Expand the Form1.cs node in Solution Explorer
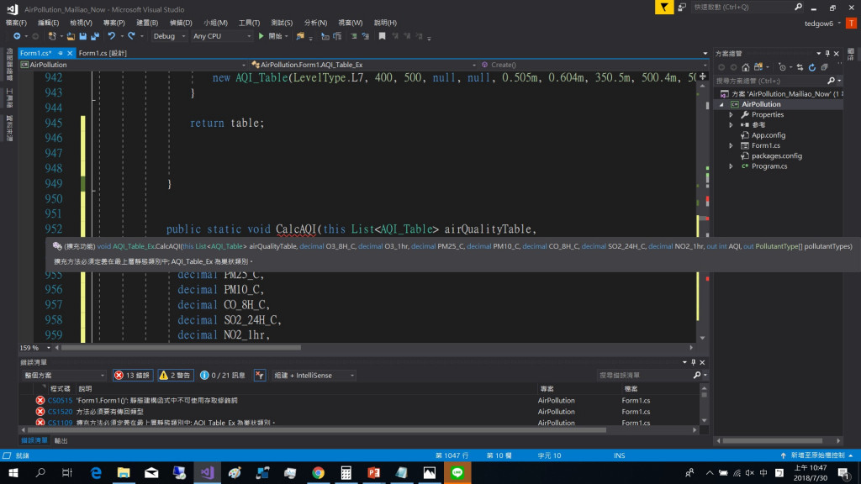 (731, 146)
